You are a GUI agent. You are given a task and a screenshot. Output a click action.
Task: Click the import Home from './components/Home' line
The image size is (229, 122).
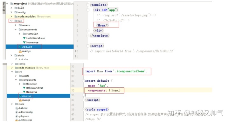pyautogui.click(x=116, y=71)
